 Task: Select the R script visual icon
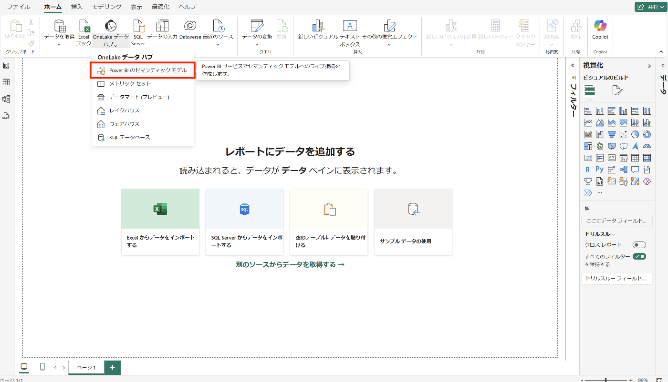coord(588,170)
